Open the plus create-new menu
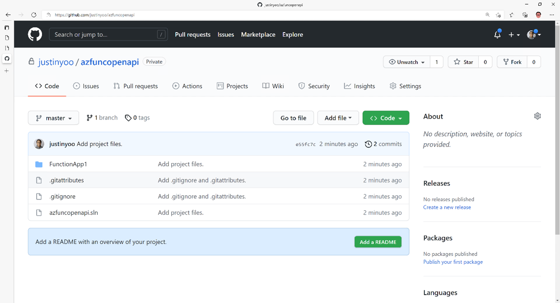The image size is (560, 303). tap(514, 34)
